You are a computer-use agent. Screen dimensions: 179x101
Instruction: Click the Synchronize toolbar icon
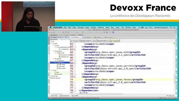click(x=54, y=33)
